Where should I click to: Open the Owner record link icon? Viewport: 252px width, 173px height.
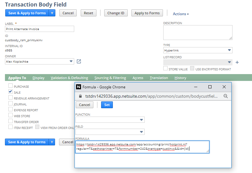pos(79,61)
